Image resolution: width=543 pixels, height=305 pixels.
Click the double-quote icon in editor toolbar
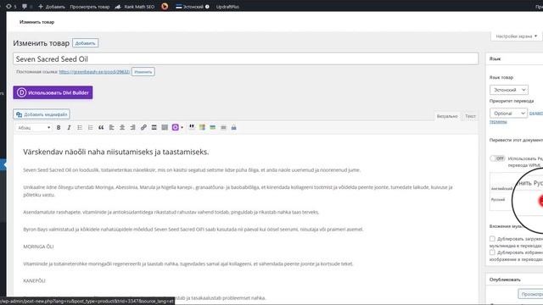point(192,127)
